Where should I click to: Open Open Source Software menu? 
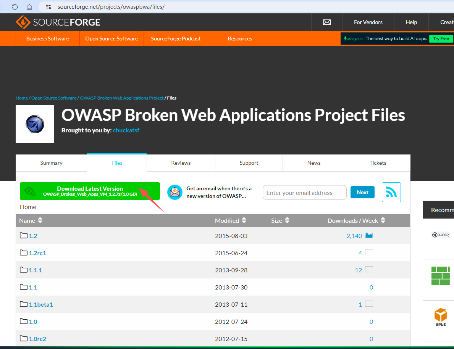click(111, 39)
